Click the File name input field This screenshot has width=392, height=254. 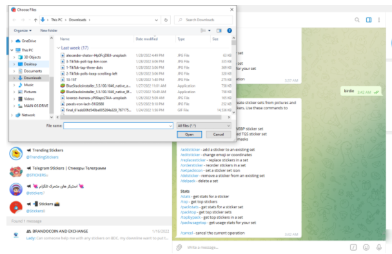click(118, 125)
